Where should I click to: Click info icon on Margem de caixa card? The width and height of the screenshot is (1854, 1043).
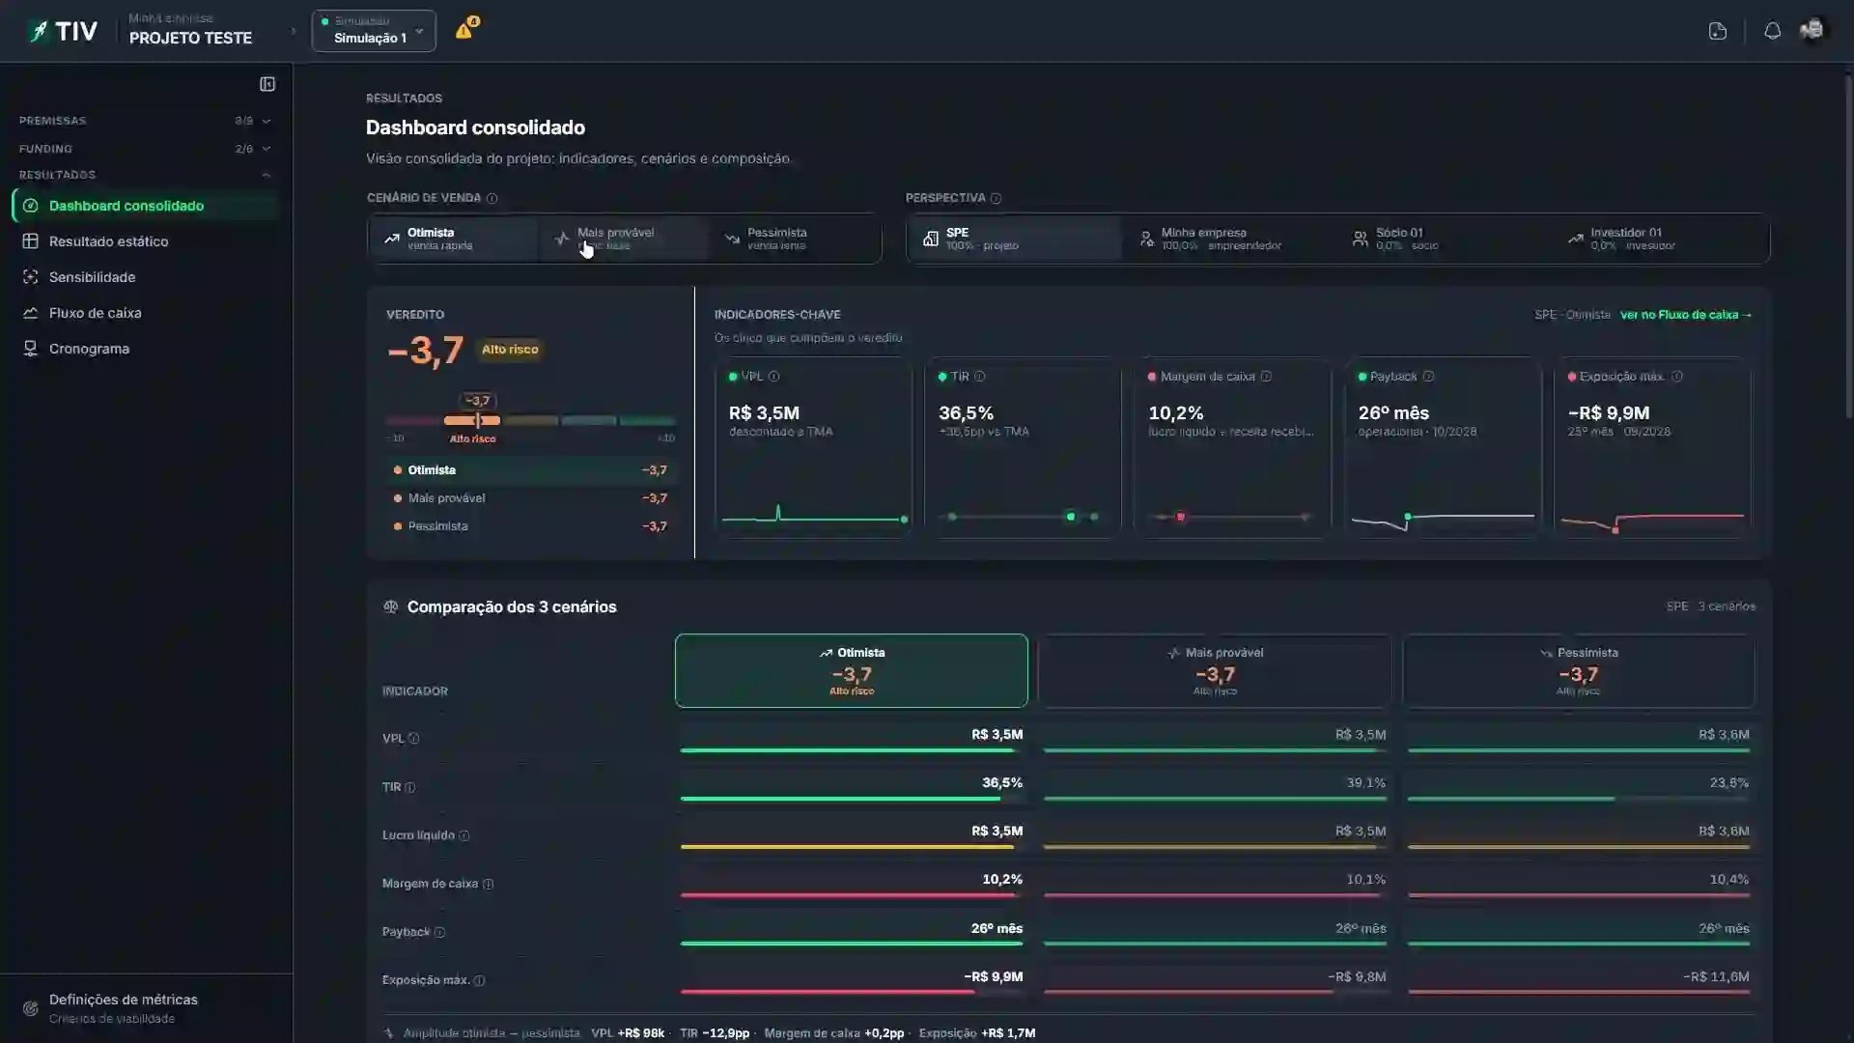point(1266,377)
